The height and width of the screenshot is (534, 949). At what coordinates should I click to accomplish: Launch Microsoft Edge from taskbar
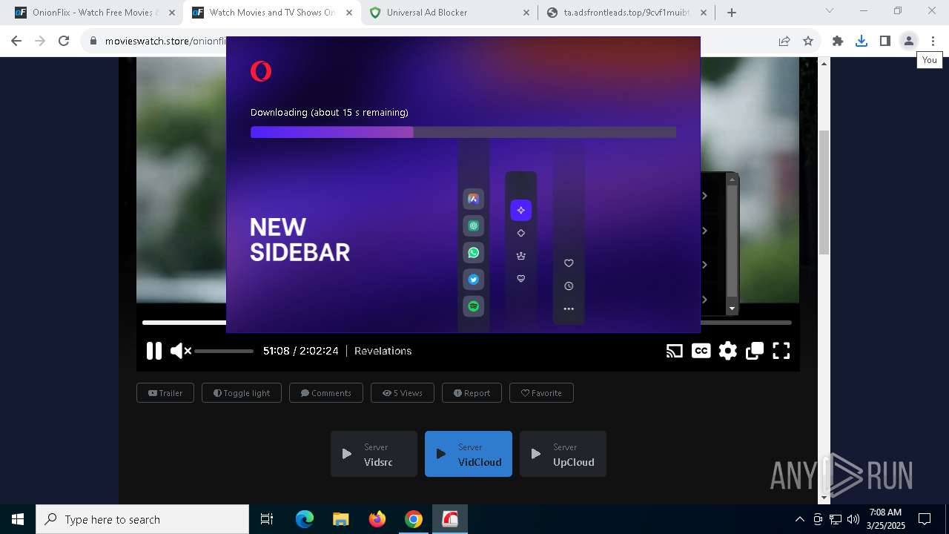305,519
